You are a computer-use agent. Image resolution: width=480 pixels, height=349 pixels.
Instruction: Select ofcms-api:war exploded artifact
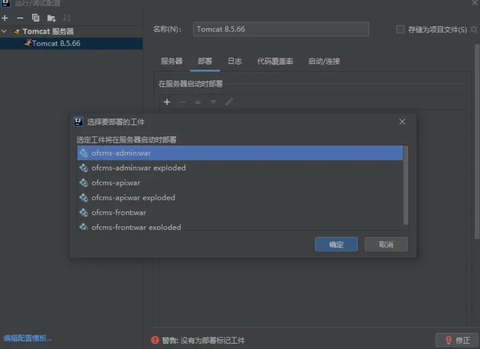tap(240, 198)
